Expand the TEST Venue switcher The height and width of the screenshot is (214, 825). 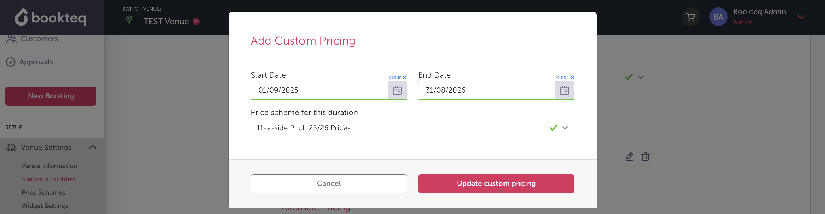click(196, 22)
